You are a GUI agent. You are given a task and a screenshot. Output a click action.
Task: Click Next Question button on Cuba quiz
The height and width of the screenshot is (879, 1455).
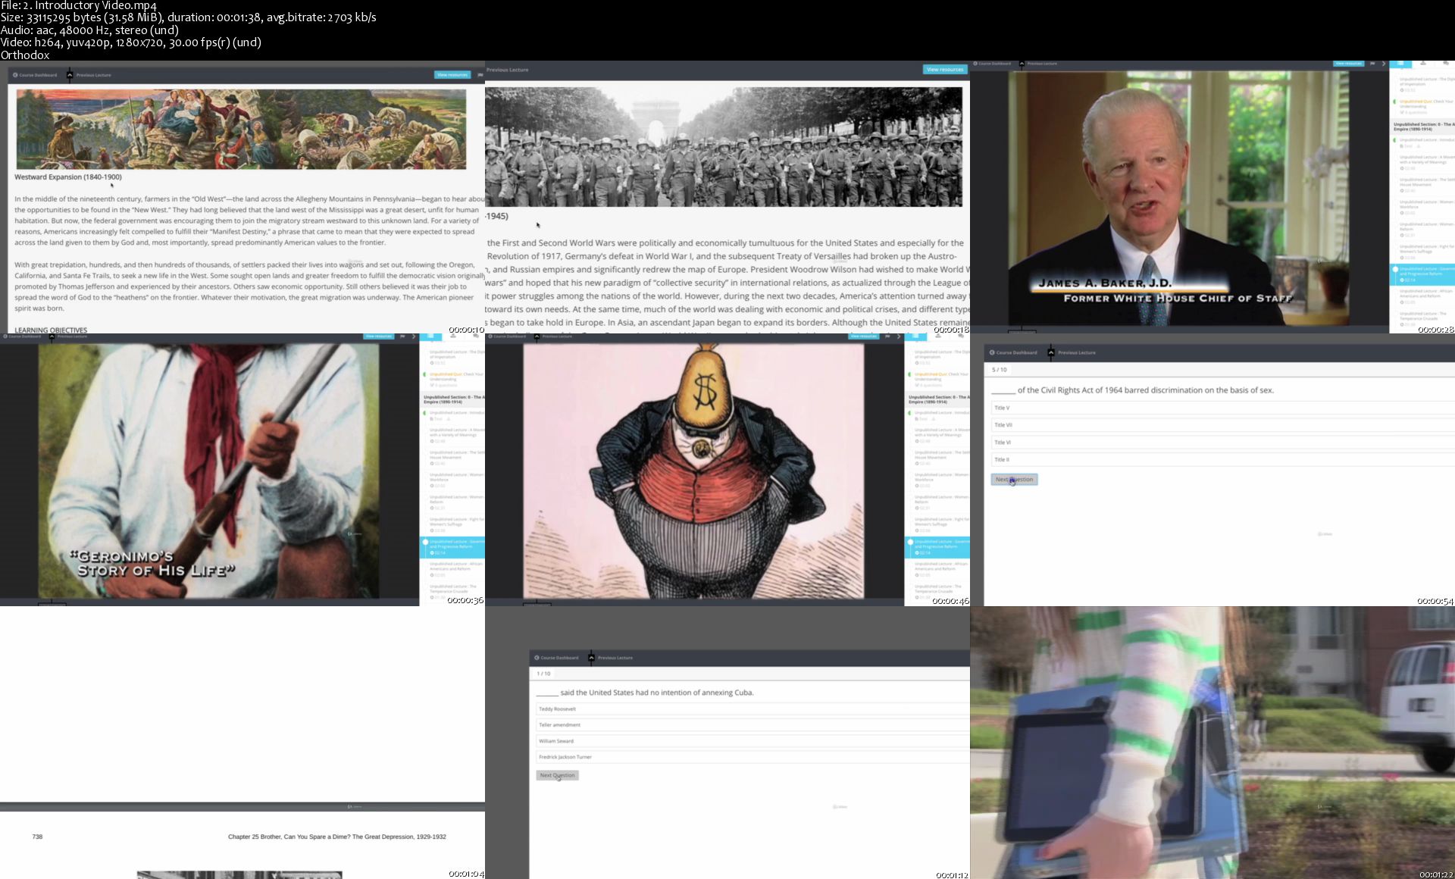tap(557, 775)
